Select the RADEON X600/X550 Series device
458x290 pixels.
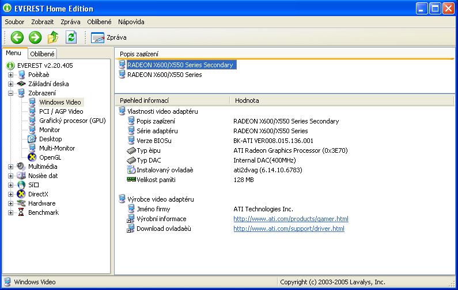tap(164, 75)
